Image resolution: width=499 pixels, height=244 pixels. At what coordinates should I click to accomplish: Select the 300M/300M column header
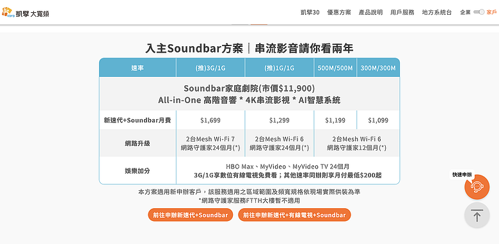point(378,68)
